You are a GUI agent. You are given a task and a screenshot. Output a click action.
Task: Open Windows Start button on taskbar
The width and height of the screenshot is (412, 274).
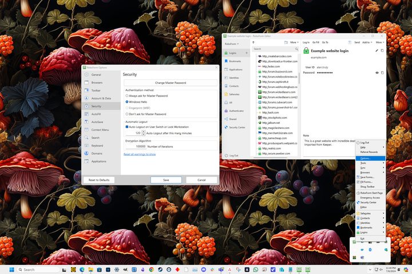click(11, 269)
